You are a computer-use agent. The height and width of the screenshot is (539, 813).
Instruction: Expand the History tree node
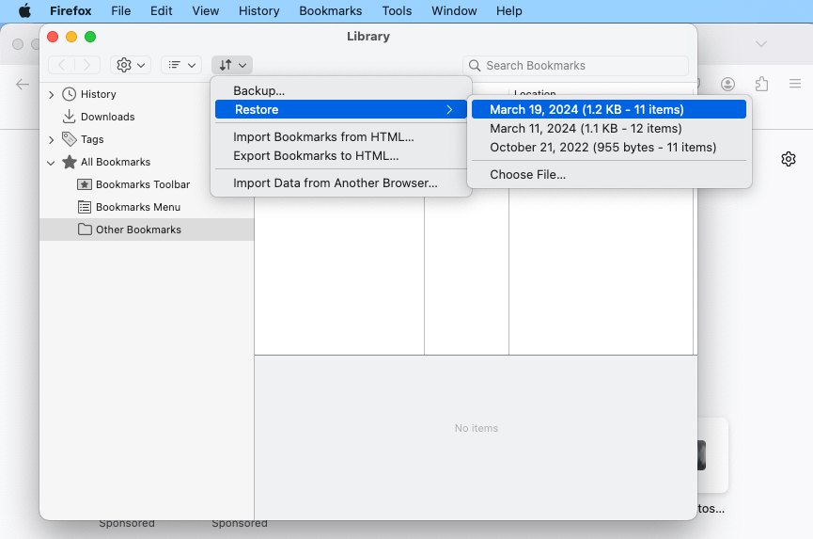point(51,94)
